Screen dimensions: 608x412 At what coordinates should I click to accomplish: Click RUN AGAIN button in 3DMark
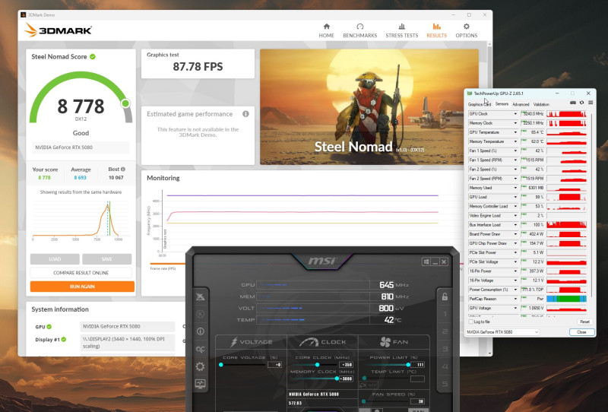82,287
